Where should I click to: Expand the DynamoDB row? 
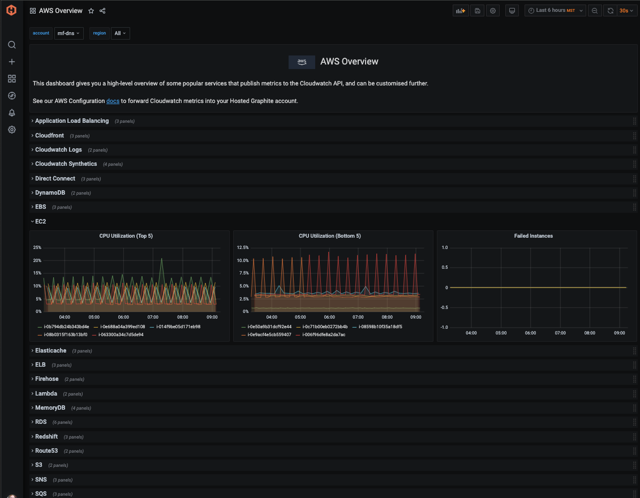[x=50, y=192]
